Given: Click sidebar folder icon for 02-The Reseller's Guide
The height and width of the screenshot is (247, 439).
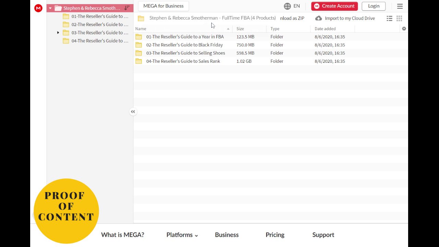Looking at the screenshot, I should (x=66, y=25).
